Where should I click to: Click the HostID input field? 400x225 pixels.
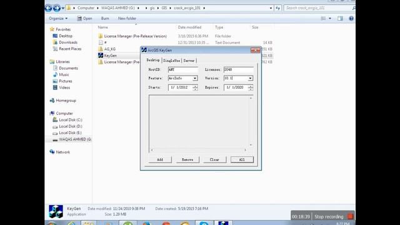(183, 69)
